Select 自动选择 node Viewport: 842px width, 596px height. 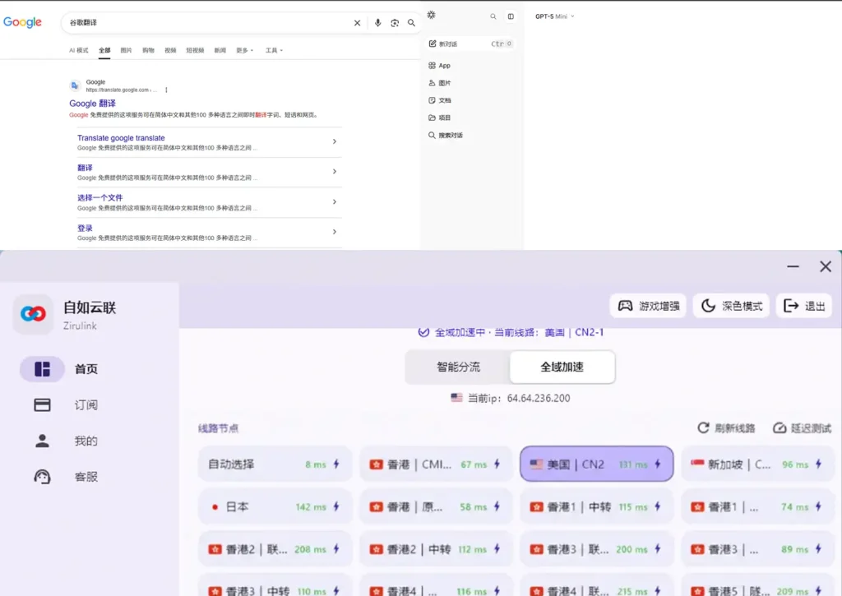click(275, 464)
